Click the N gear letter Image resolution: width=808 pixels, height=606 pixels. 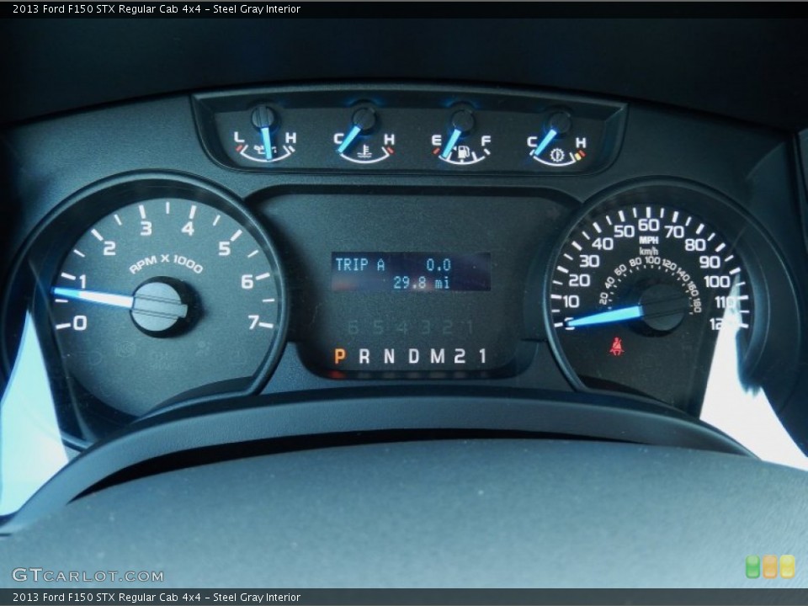(389, 356)
